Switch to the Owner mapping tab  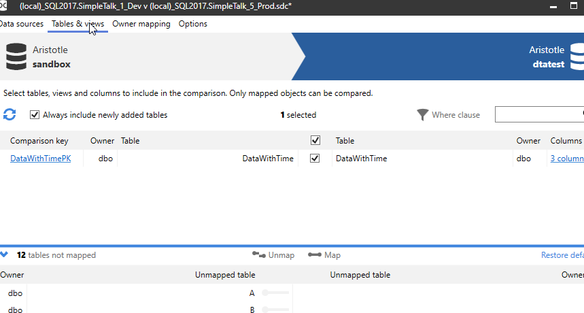coord(141,24)
